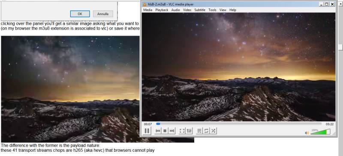Open the Media menu

pyautogui.click(x=148, y=10)
